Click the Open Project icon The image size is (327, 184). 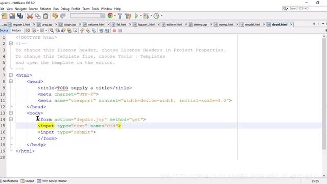pos(12,16)
